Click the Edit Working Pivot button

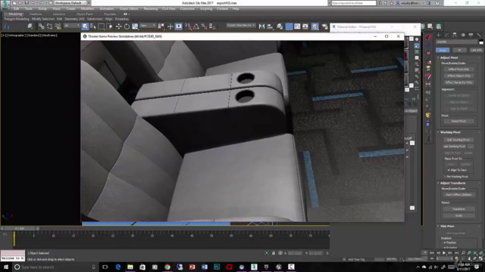(458, 140)
